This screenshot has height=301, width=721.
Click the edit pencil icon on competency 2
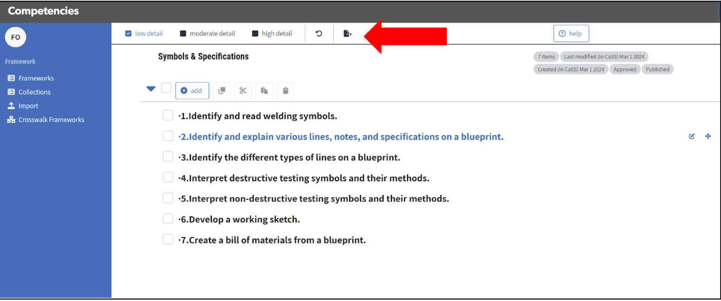(692, 137)
